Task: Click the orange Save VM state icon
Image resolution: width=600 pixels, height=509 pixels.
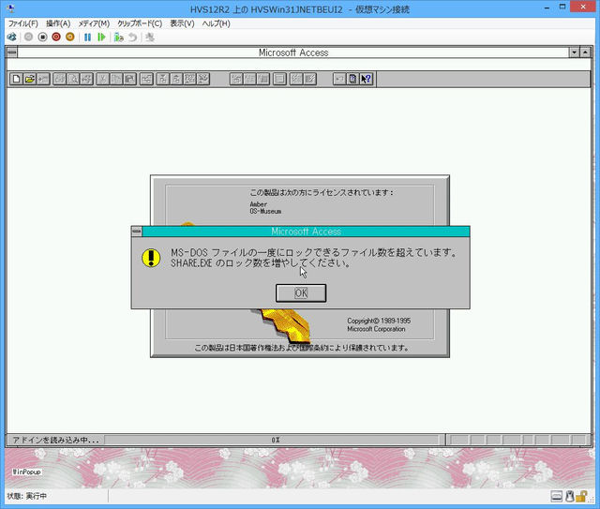Action: (70, 37)
